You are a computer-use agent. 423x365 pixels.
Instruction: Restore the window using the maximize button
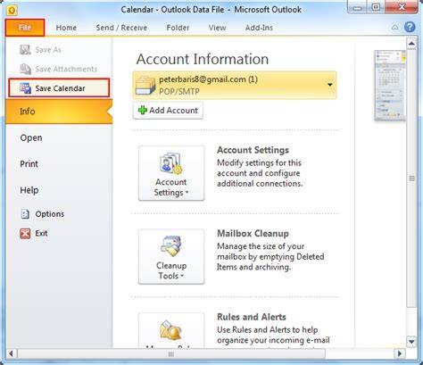pyautogui.click(x=376, y=7)
